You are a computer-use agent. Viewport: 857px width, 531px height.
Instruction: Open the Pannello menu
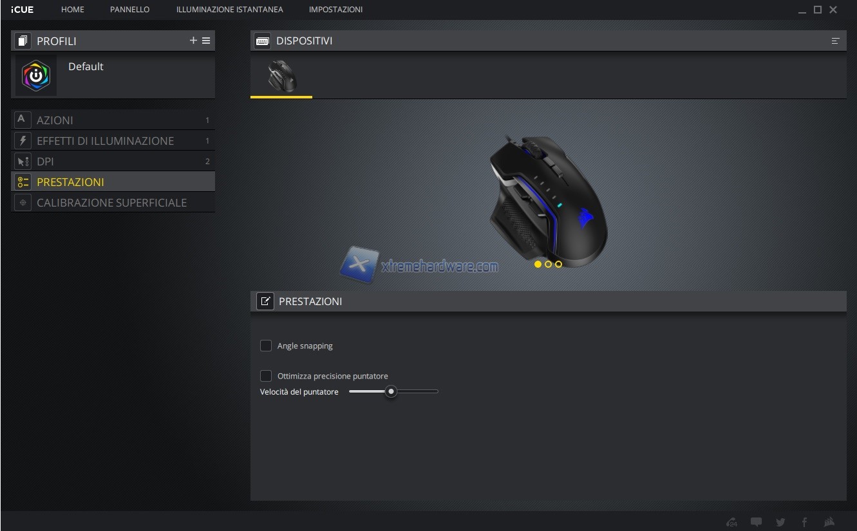click(x=129, y=10)
